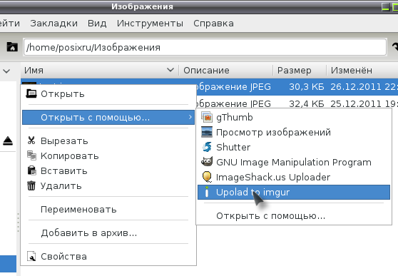Click the gThumb icon in submenu
This screenshot has width=398, height=276.
coord(207,117)
